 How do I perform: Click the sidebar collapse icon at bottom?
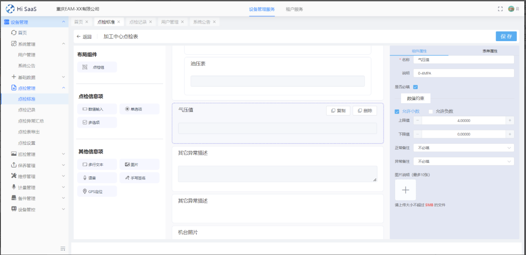[63, 248]
